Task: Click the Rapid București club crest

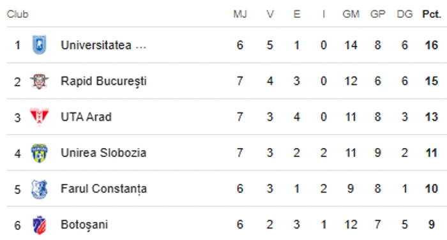Action: click(40, 81)
